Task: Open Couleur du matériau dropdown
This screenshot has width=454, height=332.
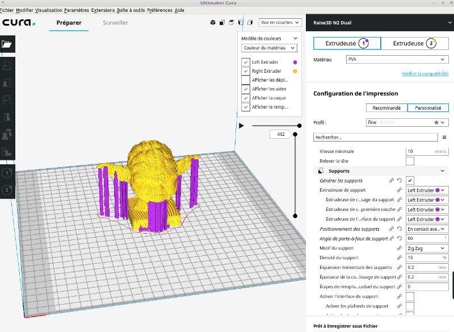Action: tap(269, 48)
